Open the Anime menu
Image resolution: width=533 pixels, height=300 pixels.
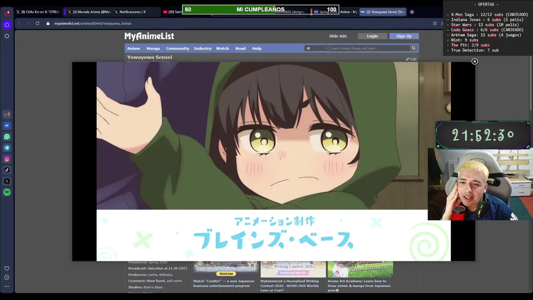(134, 48)
